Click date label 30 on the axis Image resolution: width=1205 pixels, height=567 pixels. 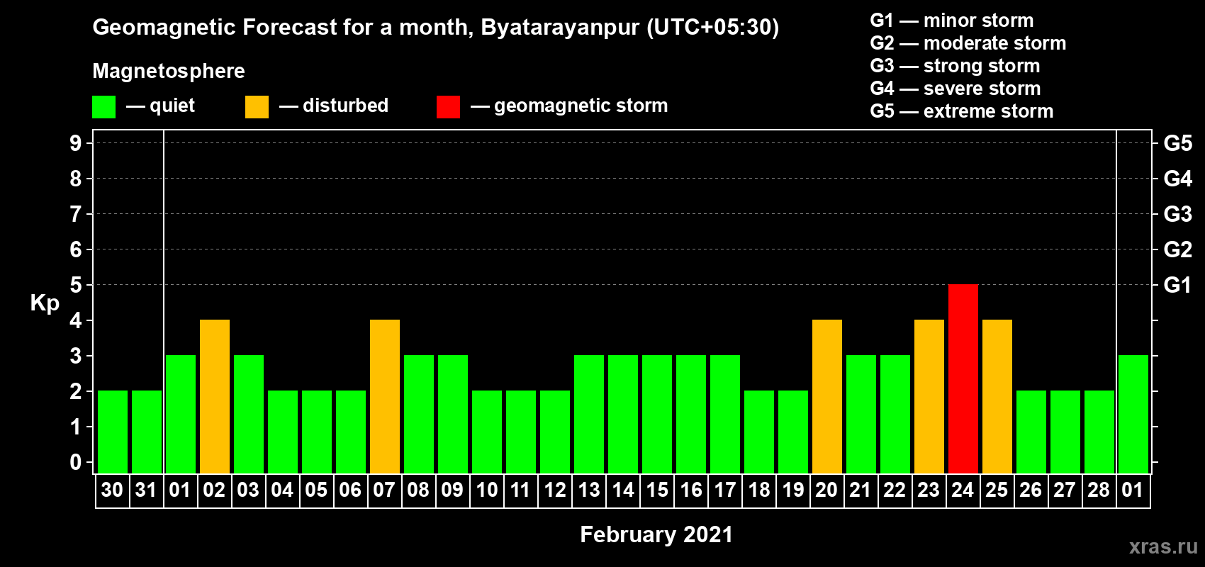click(112, 490)
